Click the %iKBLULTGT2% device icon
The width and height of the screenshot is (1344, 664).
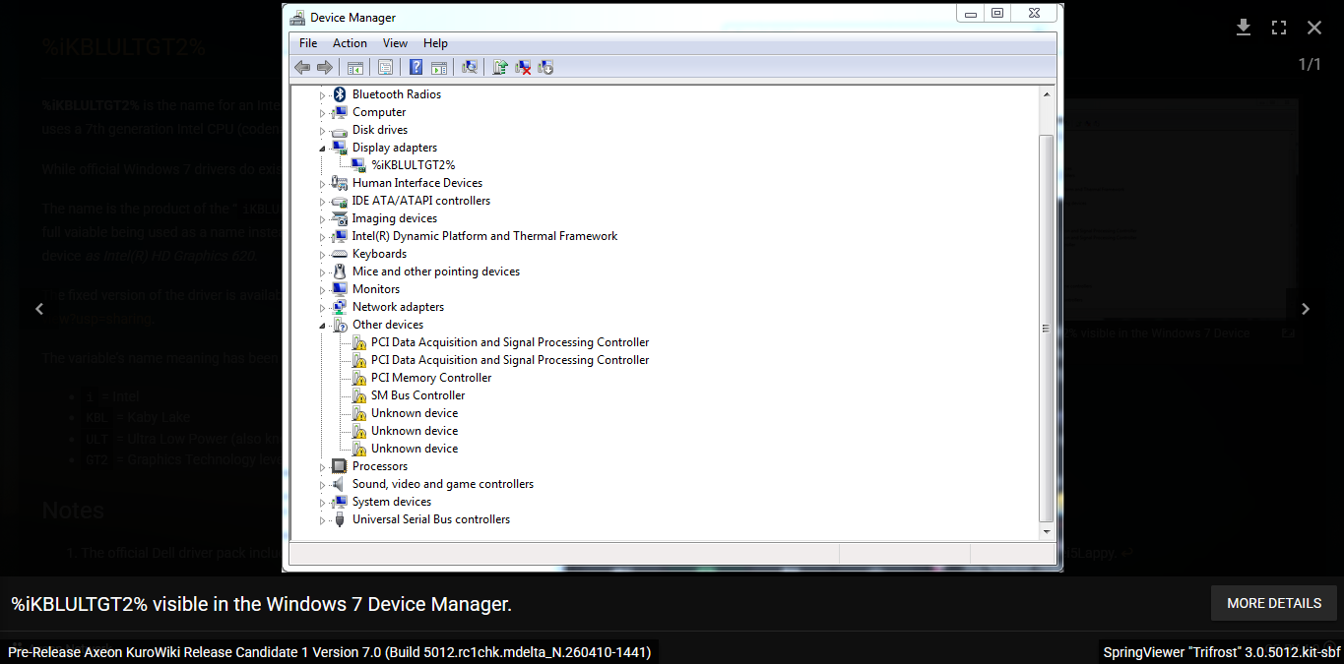pos(358,165)
